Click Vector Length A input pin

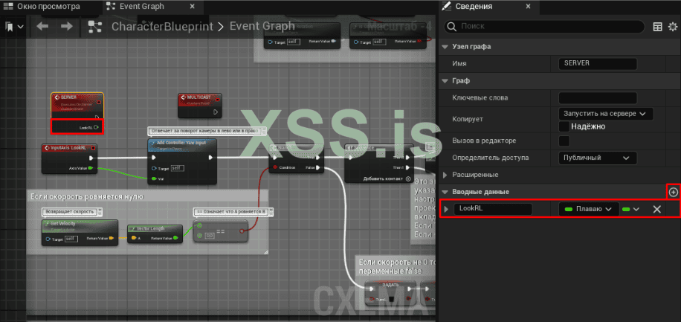pyautogui.click(x=132, y=238)
